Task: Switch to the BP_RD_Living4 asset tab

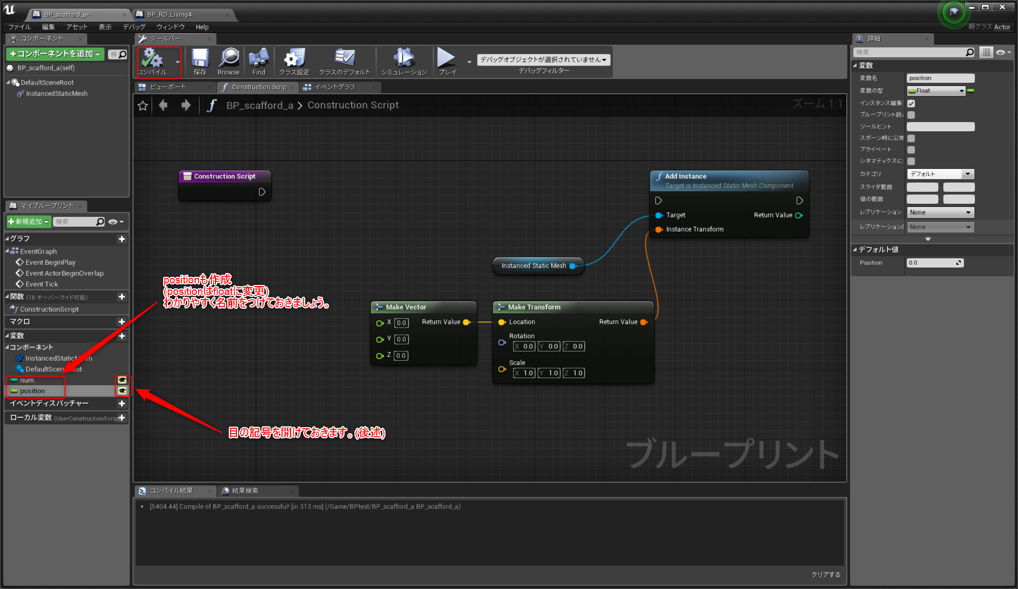Action: coord(184,14)
